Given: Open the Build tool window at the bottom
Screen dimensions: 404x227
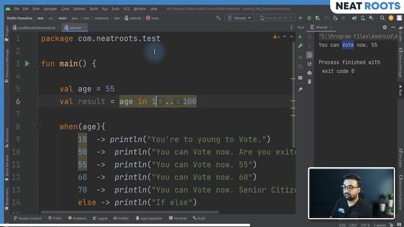Looking at the screenshot, I should click(199, 218).
